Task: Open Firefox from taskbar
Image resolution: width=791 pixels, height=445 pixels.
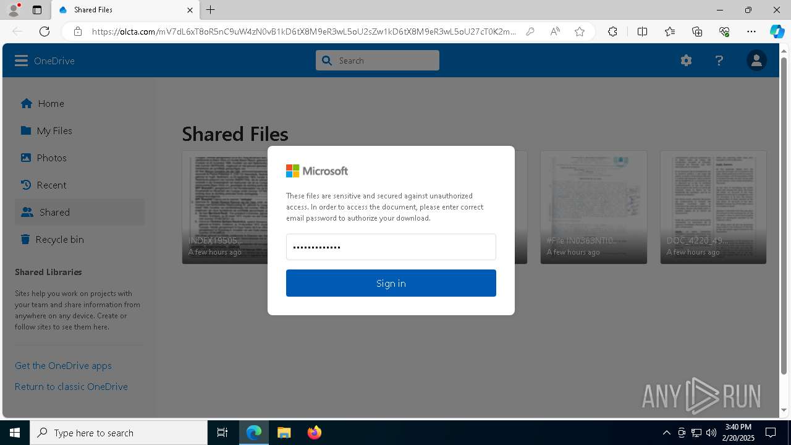Action: coord(314,433)
